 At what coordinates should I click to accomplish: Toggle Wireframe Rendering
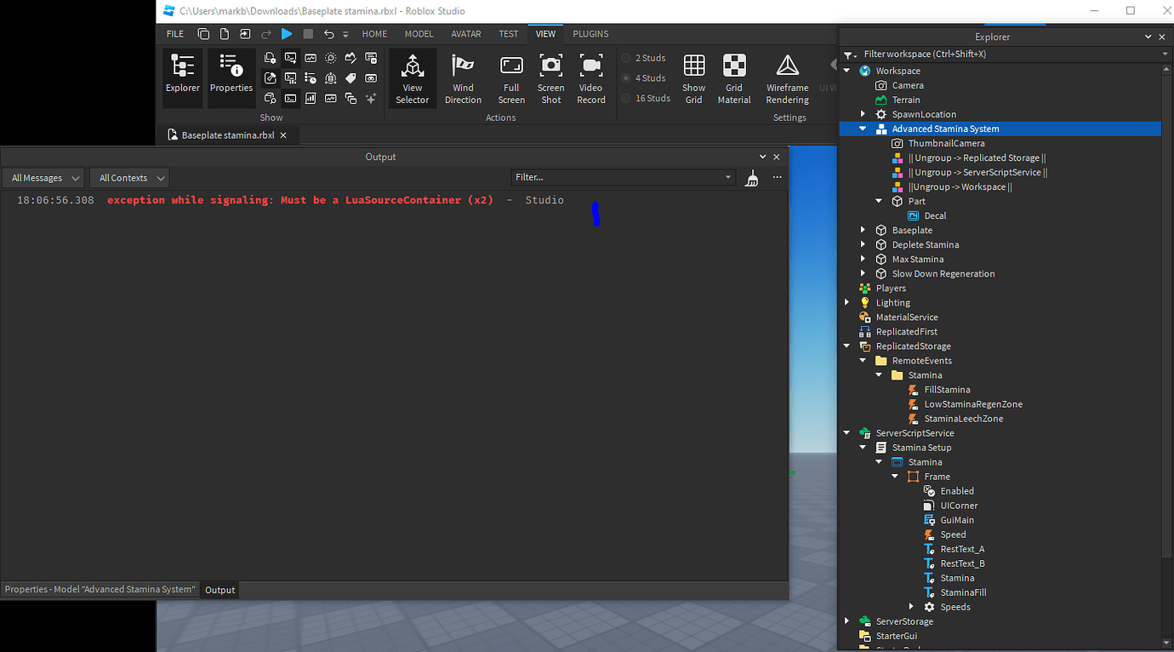788,78
